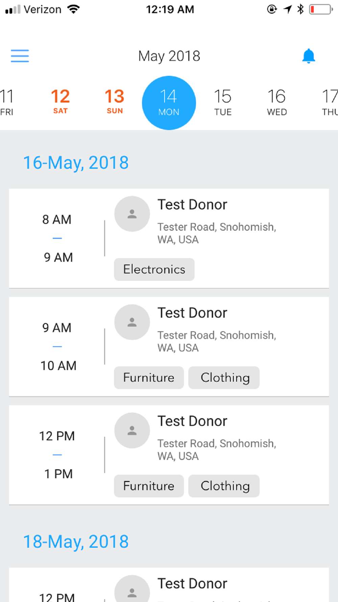
Task: Tap the highlighted Monday 14 date circle
Action: [x=169, y=103]
